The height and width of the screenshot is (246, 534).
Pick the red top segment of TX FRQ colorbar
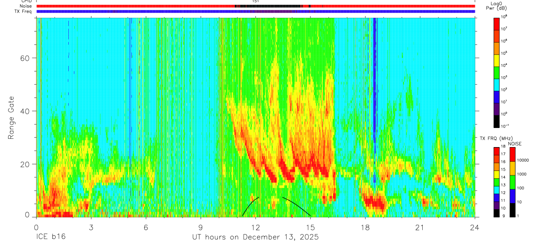[496, 151]
